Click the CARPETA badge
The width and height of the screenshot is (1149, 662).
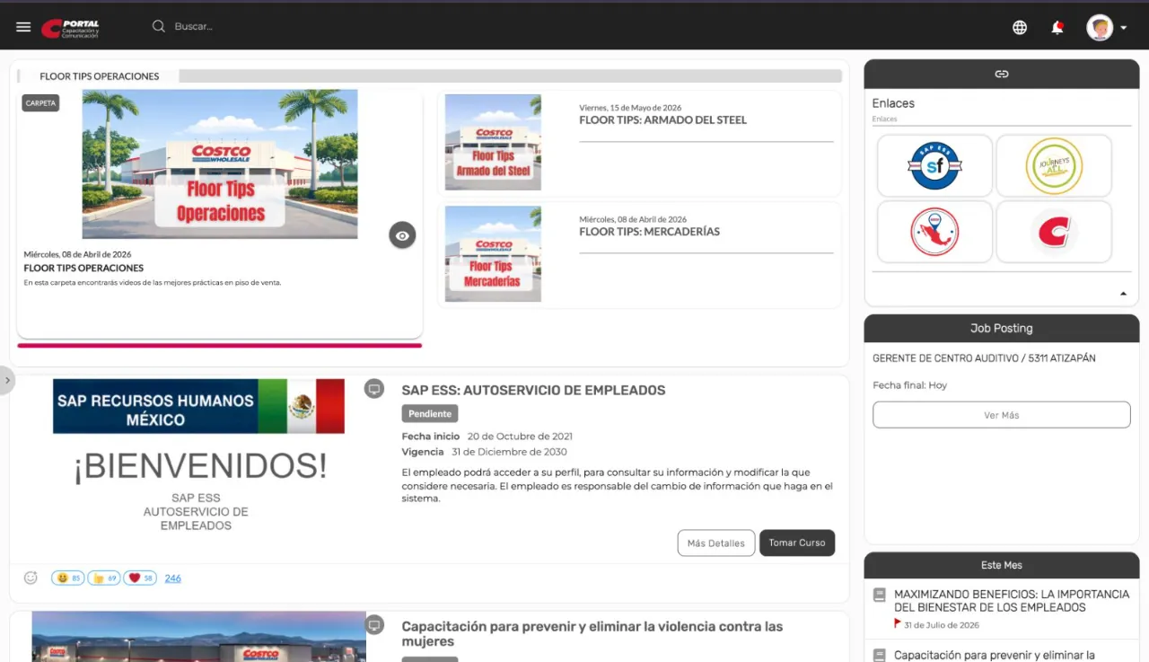click(40, 103)
